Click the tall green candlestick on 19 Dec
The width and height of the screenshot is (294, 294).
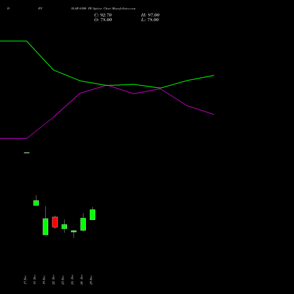(45, 226)
